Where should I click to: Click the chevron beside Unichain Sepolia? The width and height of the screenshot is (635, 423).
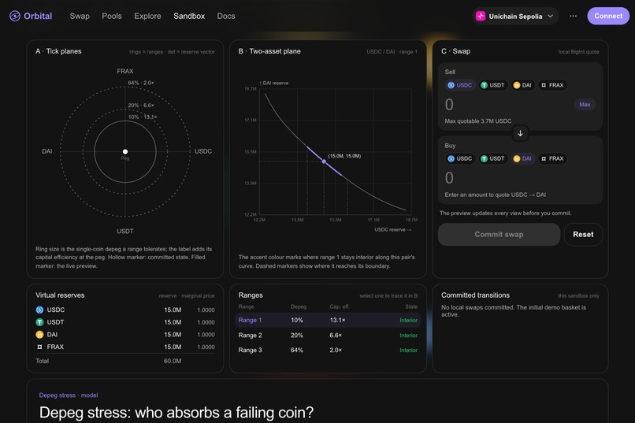(x=551, y=17)
